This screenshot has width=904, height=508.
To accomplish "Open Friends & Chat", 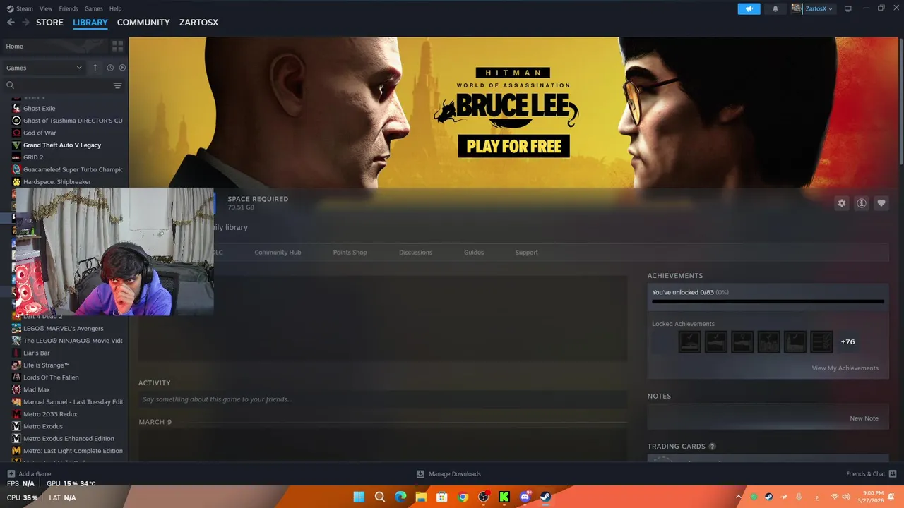I will point(871,474).
